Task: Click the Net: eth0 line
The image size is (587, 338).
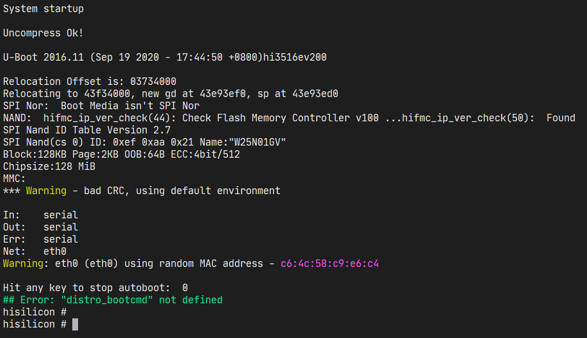Action: 35,252
